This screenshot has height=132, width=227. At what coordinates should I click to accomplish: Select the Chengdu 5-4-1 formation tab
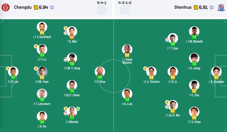[x=101, y=7]
